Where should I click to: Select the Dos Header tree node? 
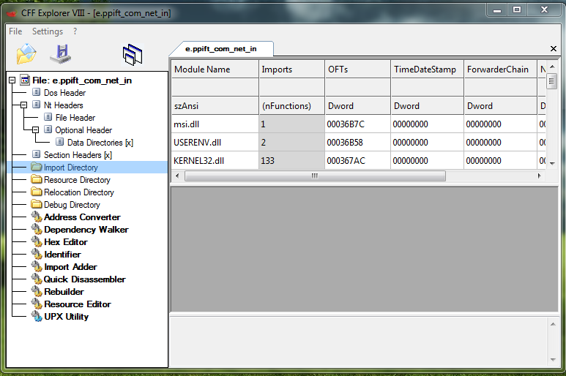click(64, 93)
